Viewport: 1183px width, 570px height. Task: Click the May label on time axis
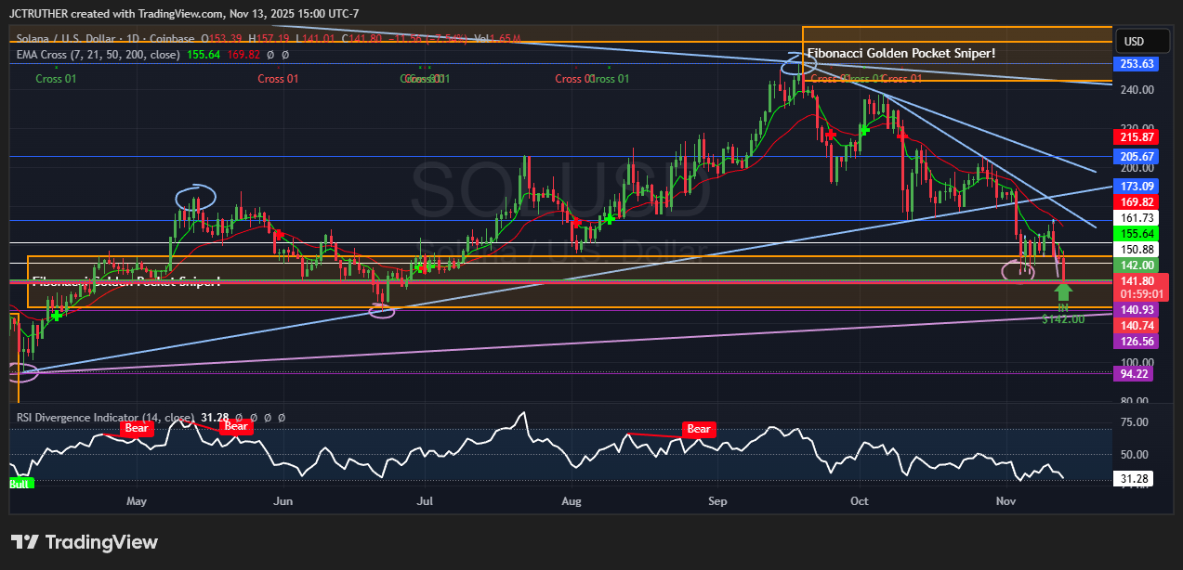tap(137, 501)
